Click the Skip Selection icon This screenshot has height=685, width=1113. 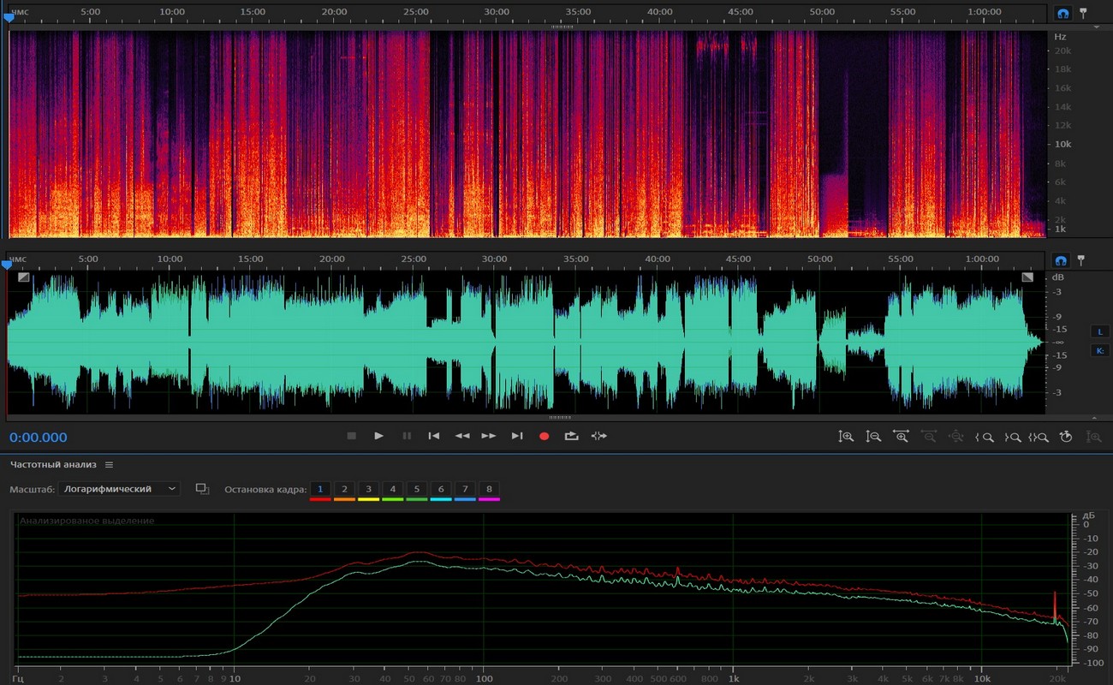pos(598,436)
